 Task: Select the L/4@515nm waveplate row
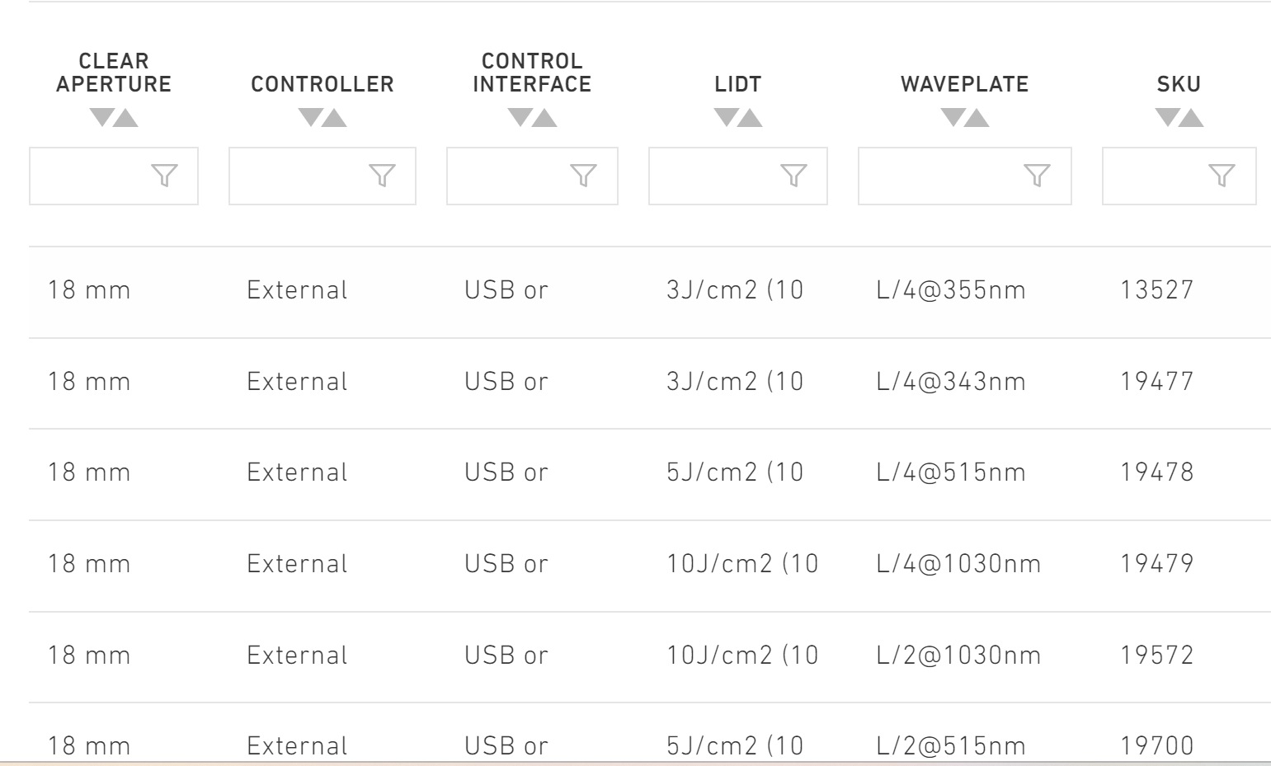point(650,474)
